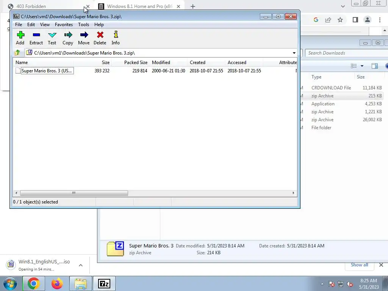Click the 7-Zip address path field
The height and width of the screenshot is (291, 388).
point(158,53)
